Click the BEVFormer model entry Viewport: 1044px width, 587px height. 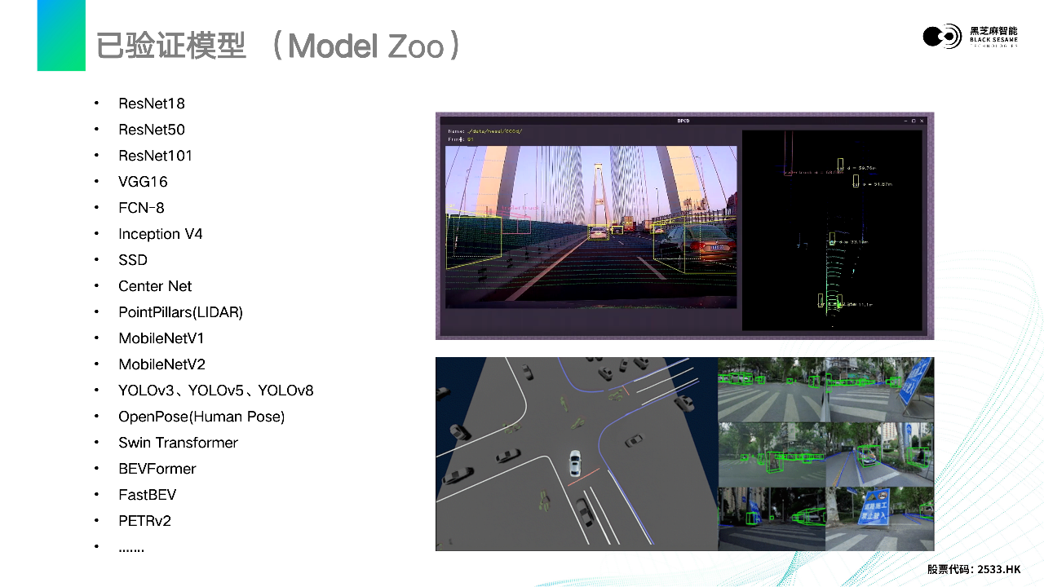(x=157, y=469)
